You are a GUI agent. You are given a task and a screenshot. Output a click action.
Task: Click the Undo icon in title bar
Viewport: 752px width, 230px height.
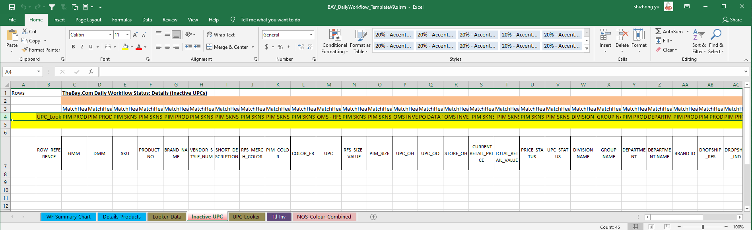[x=23, y=7]
